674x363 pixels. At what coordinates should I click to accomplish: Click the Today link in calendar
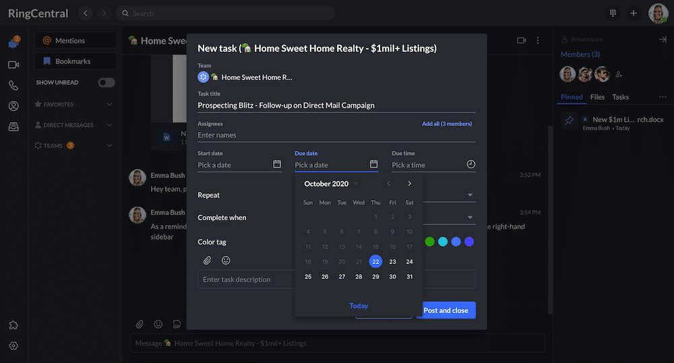click(359, 306)
